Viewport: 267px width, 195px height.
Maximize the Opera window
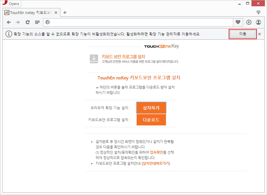coord(248,3)
